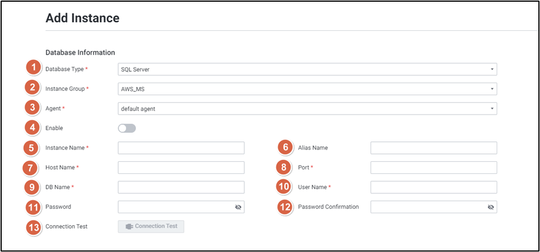
Task: Select the Host Name text box
Action: pos(181,168)
